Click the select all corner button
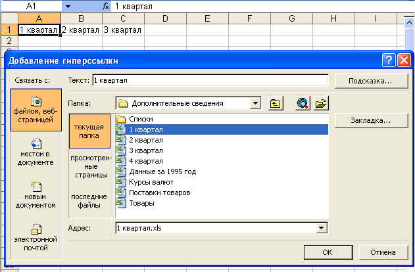Viewport: 415px width, 272px height. [x=9, y=18]
